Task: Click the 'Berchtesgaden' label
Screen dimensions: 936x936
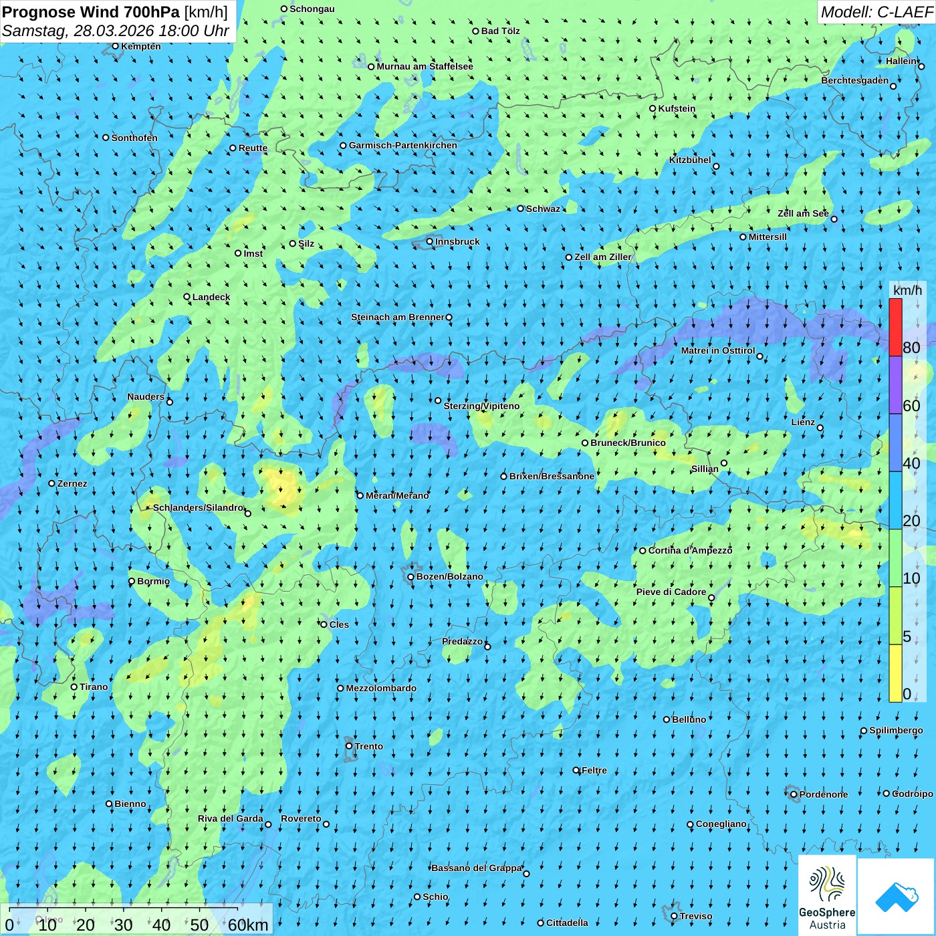Action: 855,80
